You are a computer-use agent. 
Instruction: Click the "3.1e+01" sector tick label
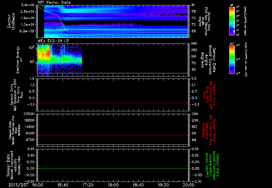pyautogui.click(x=28, y=5)
